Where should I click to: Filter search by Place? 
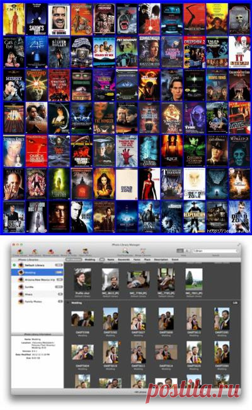point(147,260)
